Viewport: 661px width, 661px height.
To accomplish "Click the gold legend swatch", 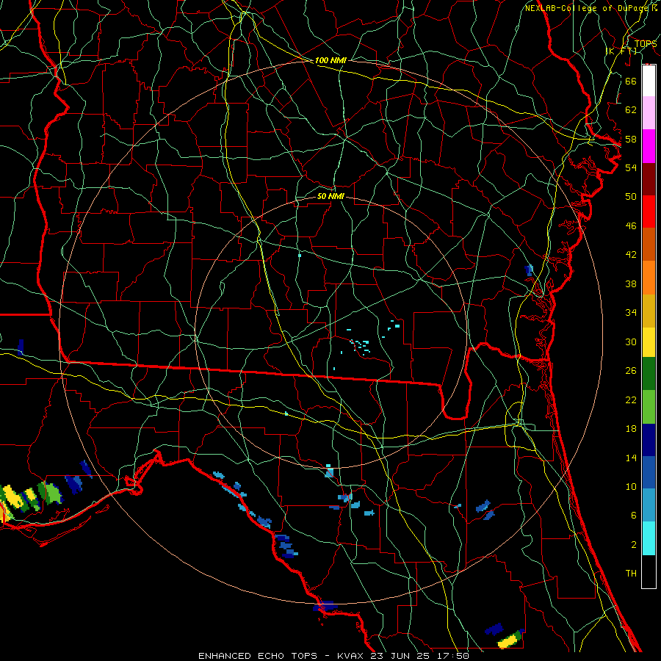I will (x=649, y=310).
